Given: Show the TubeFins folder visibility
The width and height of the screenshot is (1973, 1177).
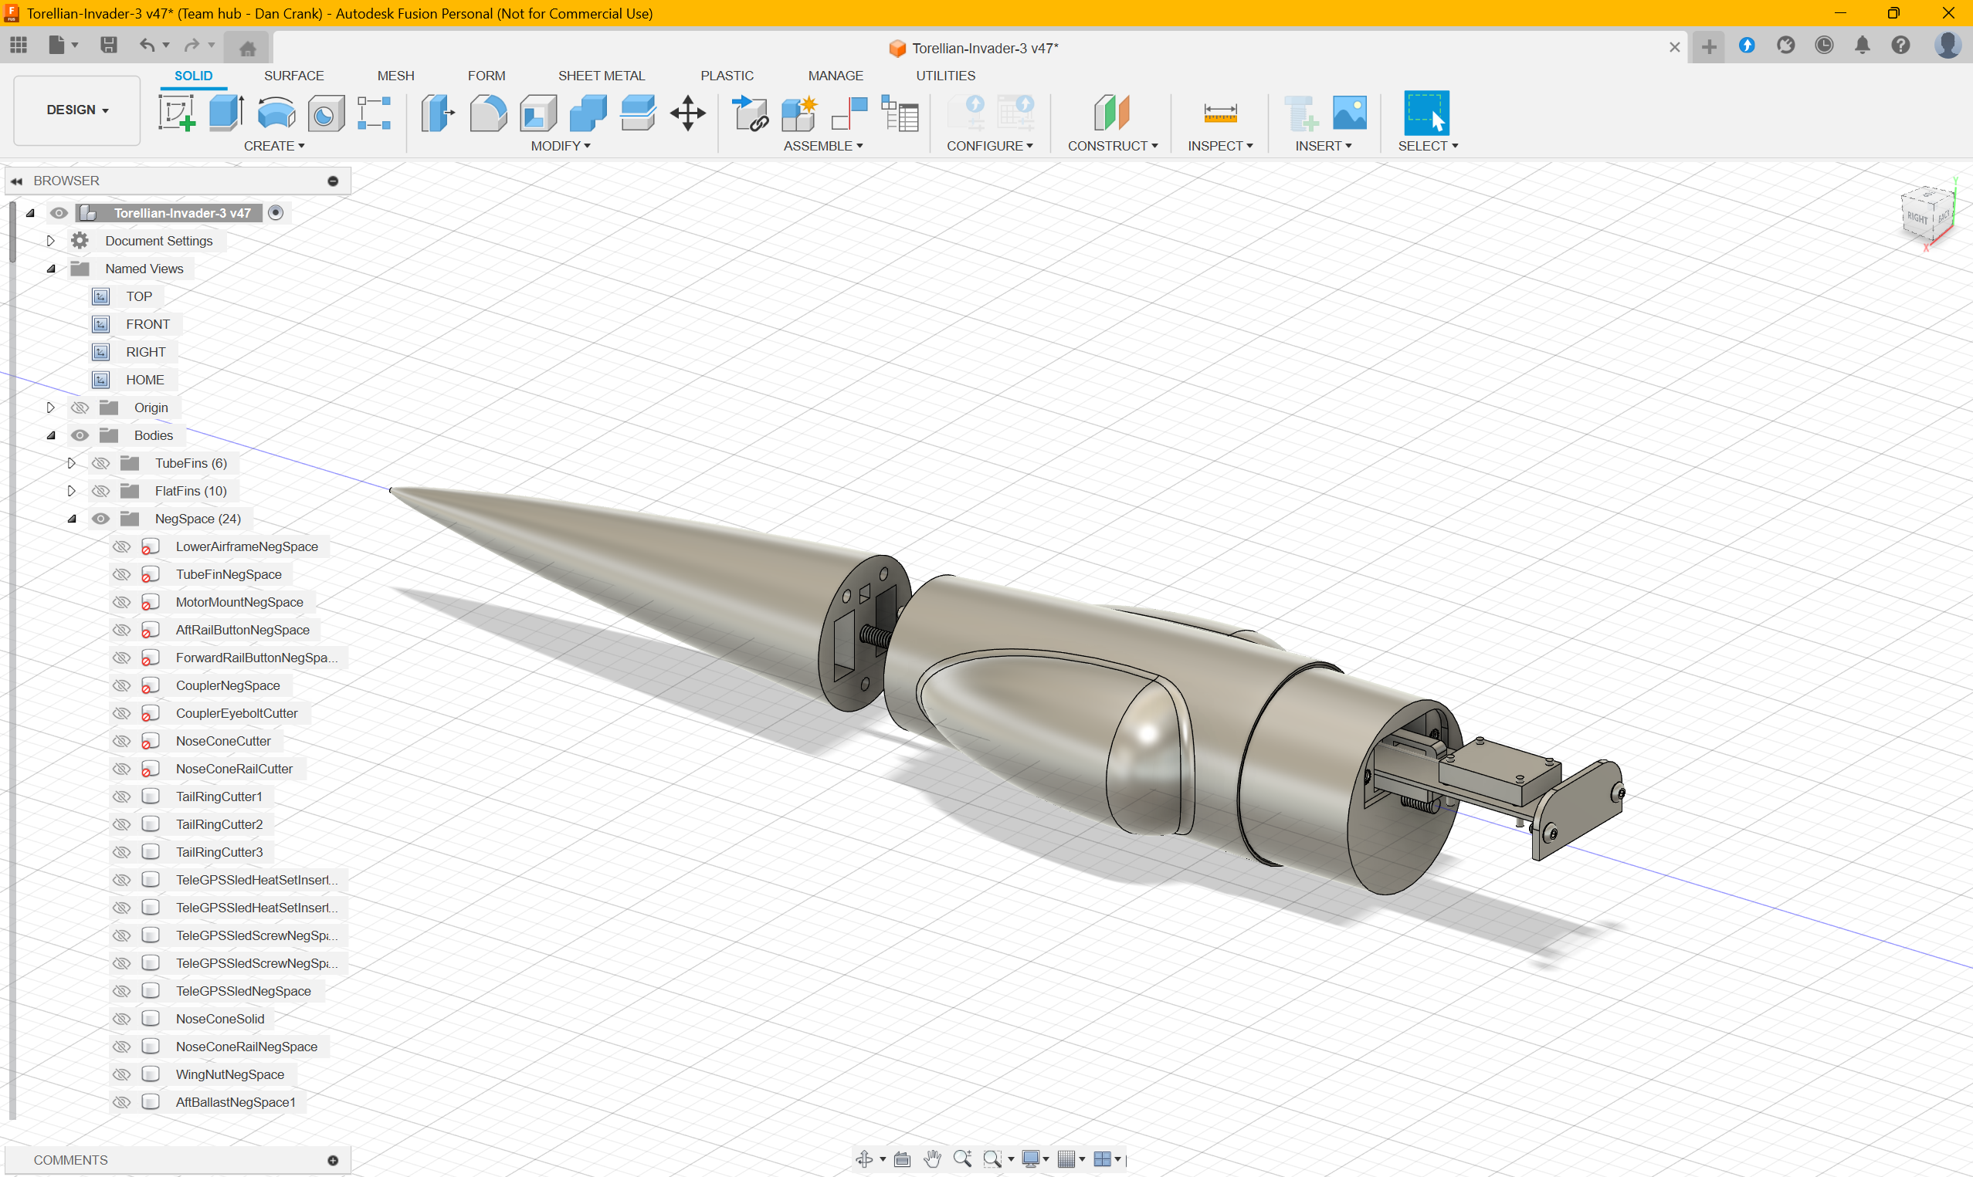Looking at the screenshot, I should (100, 463).
